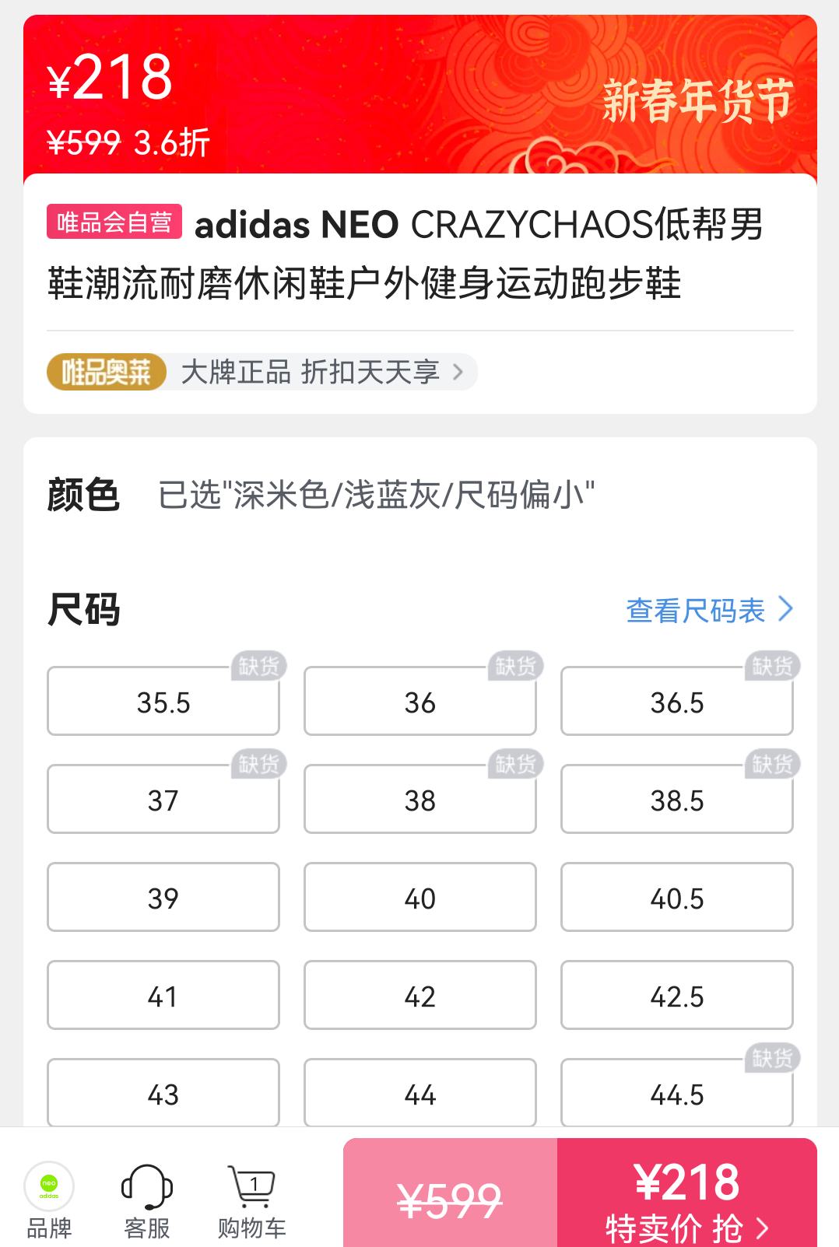Screen dimensions: 839x1247
Task: Click 查看尺码表 link
Action: pyautogui.click(x=696, y=610)
